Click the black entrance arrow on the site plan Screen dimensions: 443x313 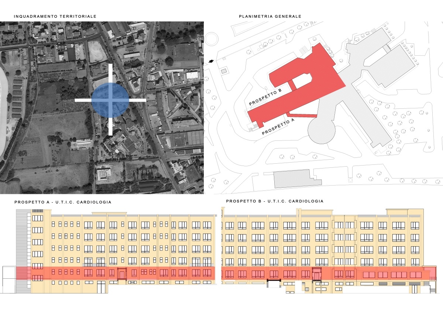pos(212,61)
